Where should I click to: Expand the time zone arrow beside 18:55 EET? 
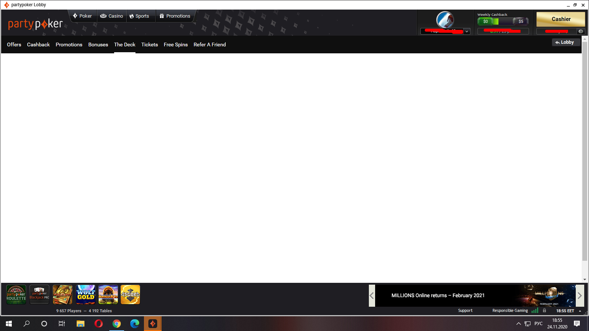(x=580, y=311)
